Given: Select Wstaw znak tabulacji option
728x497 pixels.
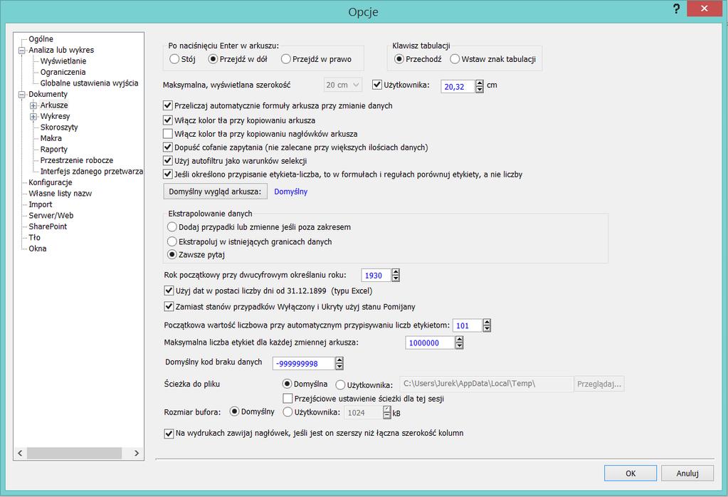Looking at the screenshot, I should [455, 59].
